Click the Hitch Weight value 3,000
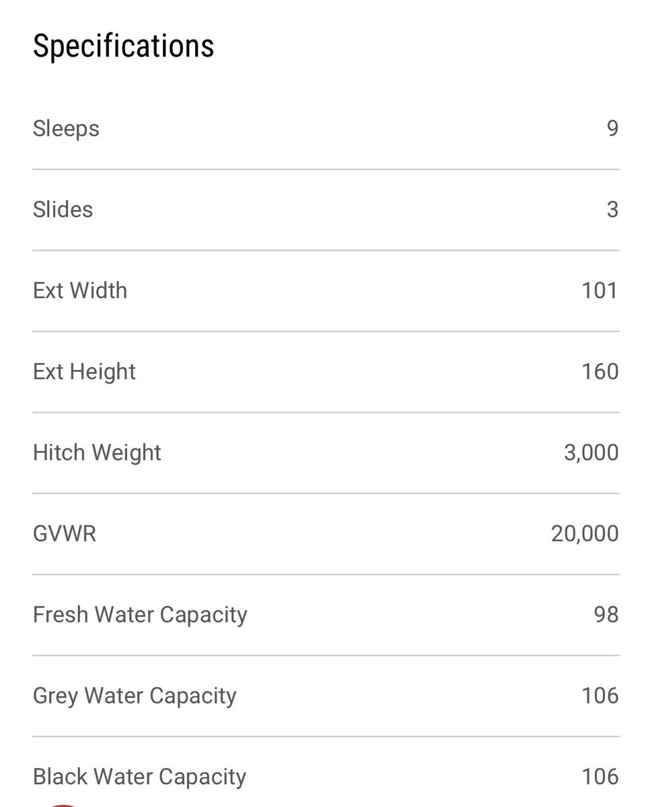The height and width of the screenshot is (807, 652). (x=591, y=453)
